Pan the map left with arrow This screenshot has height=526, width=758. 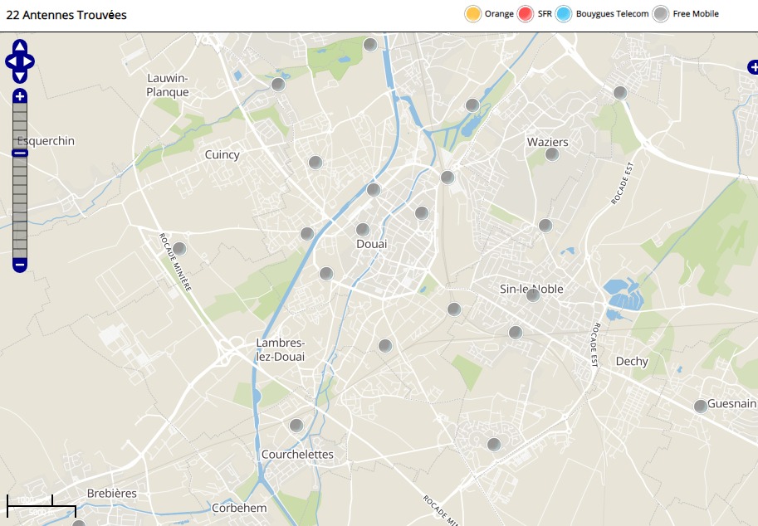(x=11, y=61)
